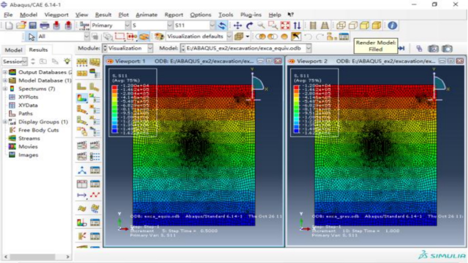
Task: Toggle the light bulb filter in Results tree
Action: click(67, 61)
